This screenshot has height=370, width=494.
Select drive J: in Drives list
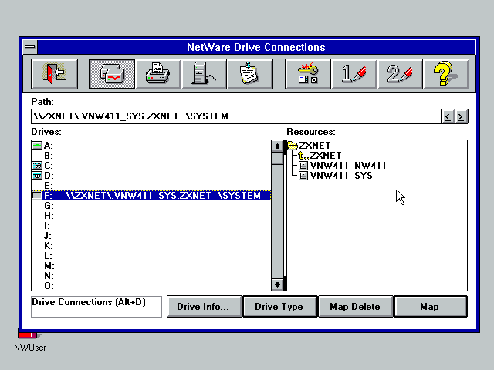coord(151,236)
